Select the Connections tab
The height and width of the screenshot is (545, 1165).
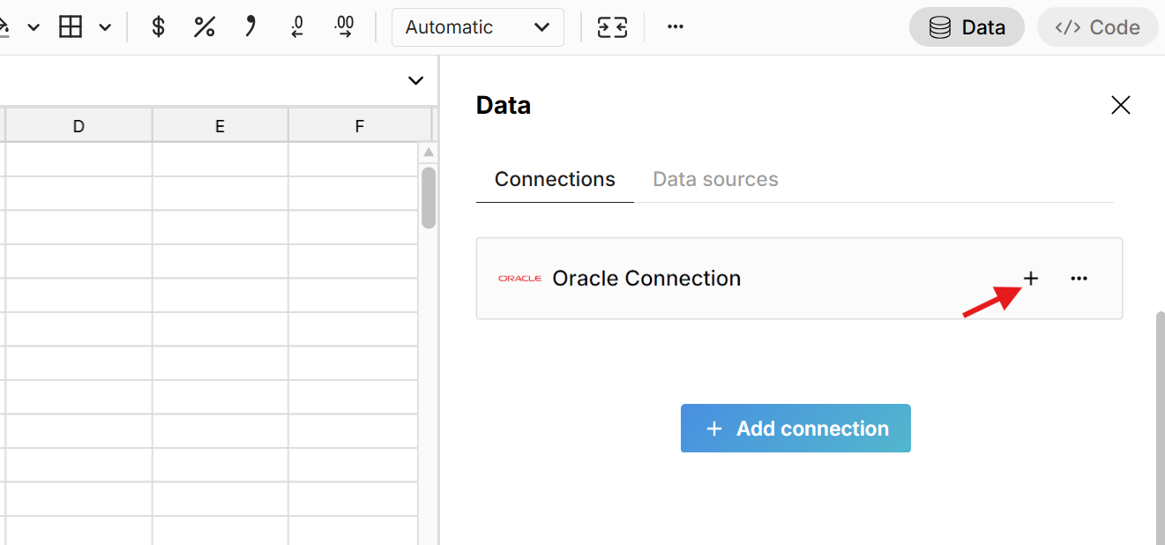click(554, 179)
